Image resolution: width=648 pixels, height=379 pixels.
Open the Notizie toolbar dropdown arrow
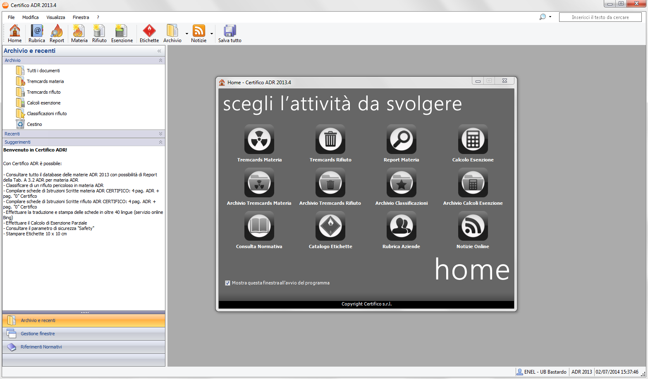212,34
